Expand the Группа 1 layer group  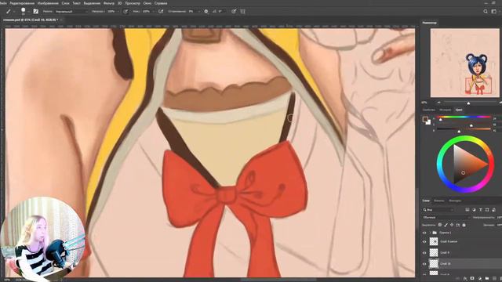(x=430, y=233)
